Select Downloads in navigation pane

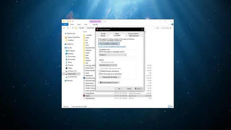click(71, 59)
